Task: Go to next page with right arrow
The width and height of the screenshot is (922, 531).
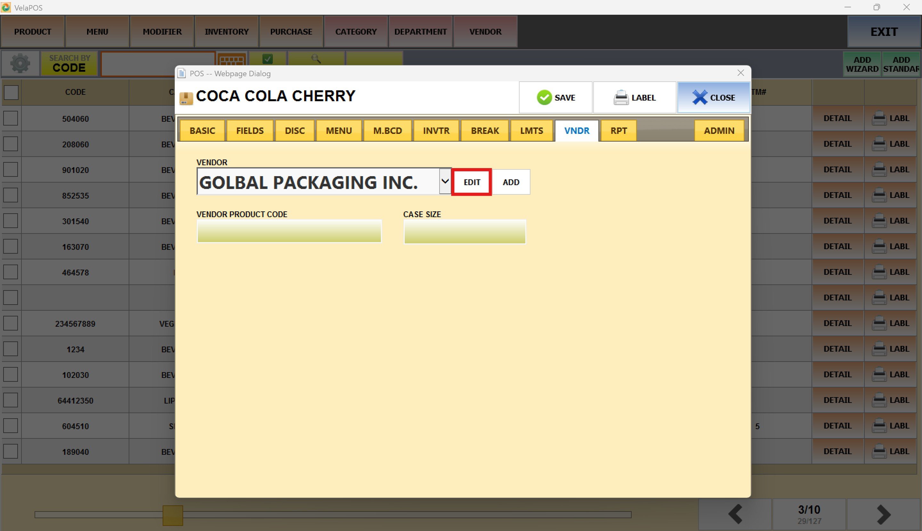Action: (883, 514)
